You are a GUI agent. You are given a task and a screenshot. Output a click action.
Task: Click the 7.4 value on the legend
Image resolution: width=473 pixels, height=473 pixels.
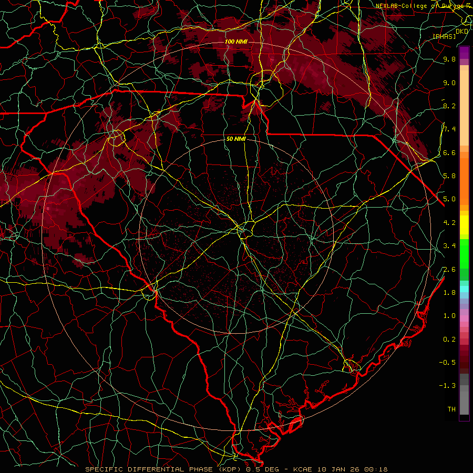click(x=449, y=129)
